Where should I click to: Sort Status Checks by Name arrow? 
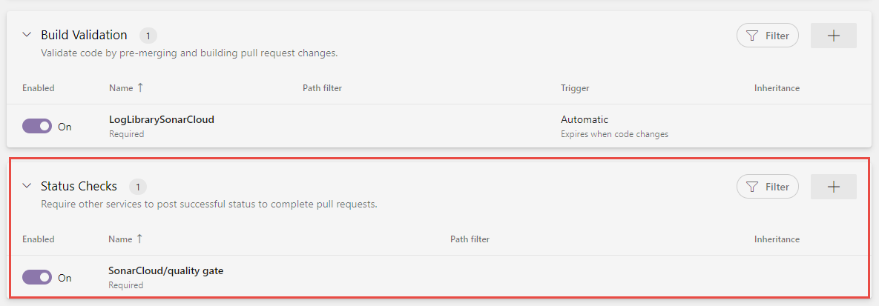point(140,239)
